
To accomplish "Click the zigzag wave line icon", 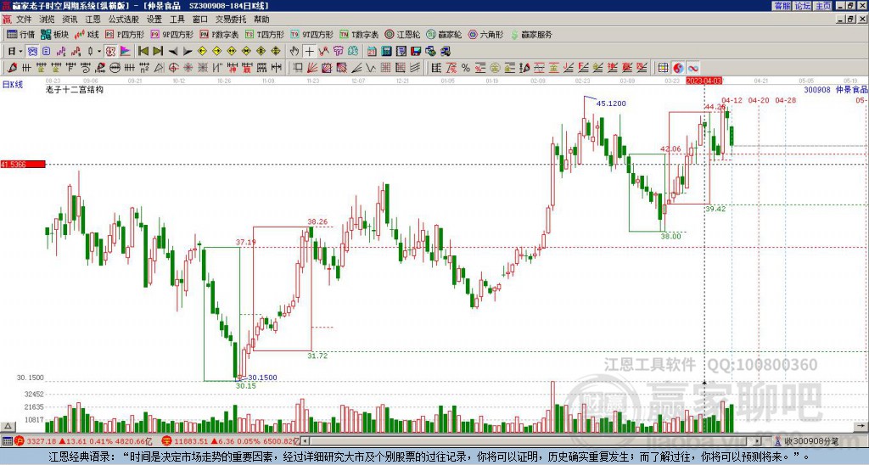I will pyautogui.click(x=370, y=68).
